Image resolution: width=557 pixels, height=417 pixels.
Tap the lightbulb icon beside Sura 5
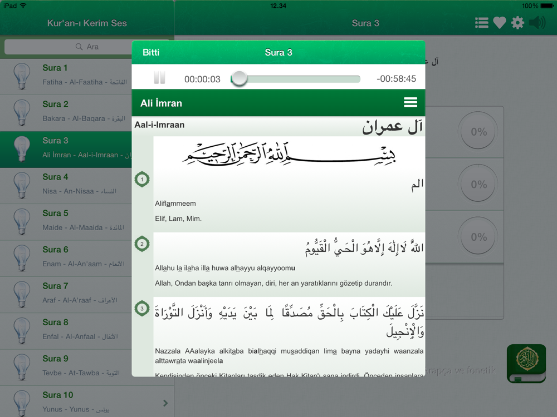coord(22,222)
